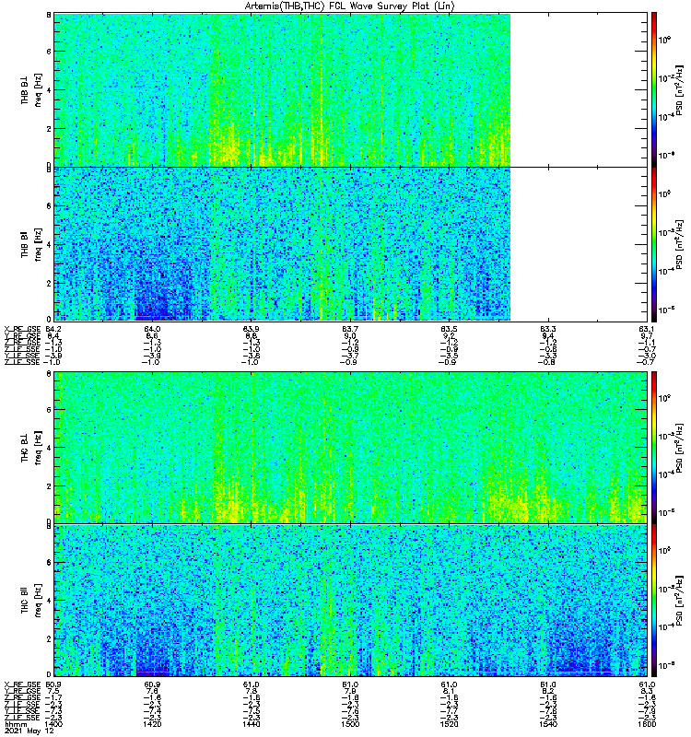Image resolution: width=691 pixels, height=737 pixels.
Task: Click the color bar beside THB B-parallel panel
Action: [x=654, y=244]
